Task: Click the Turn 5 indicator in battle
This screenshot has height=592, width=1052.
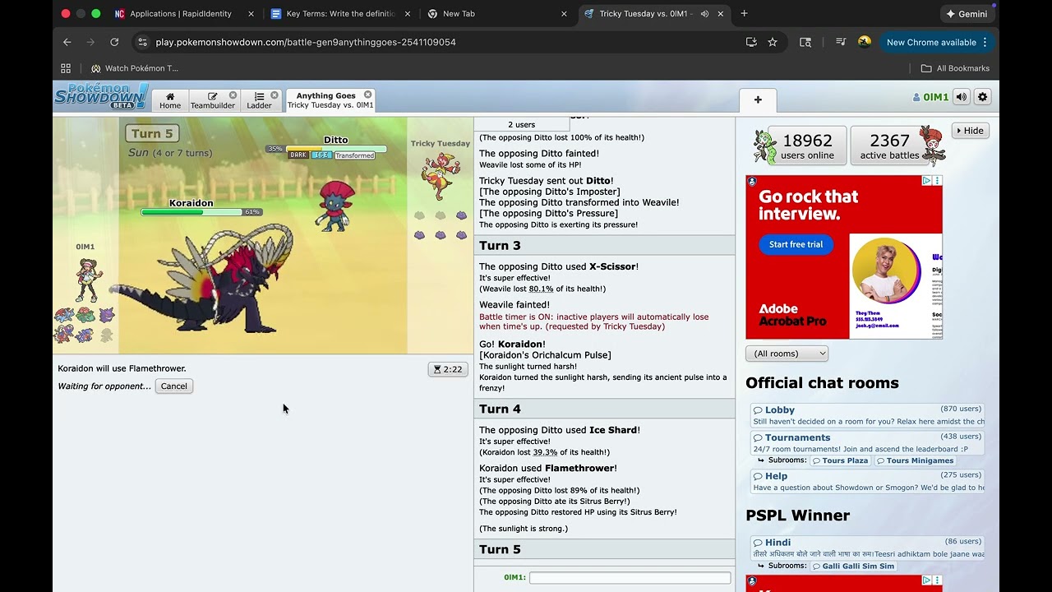Action: (152, 133)
